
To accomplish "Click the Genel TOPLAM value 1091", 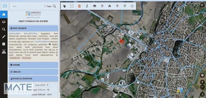I will point(49,95).
